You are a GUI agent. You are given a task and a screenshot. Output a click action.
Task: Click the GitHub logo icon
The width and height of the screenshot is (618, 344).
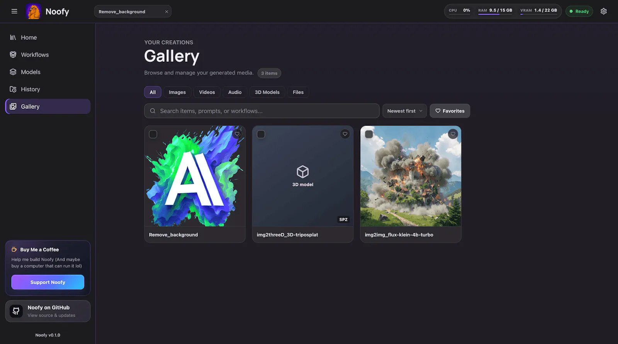point(16,311)
